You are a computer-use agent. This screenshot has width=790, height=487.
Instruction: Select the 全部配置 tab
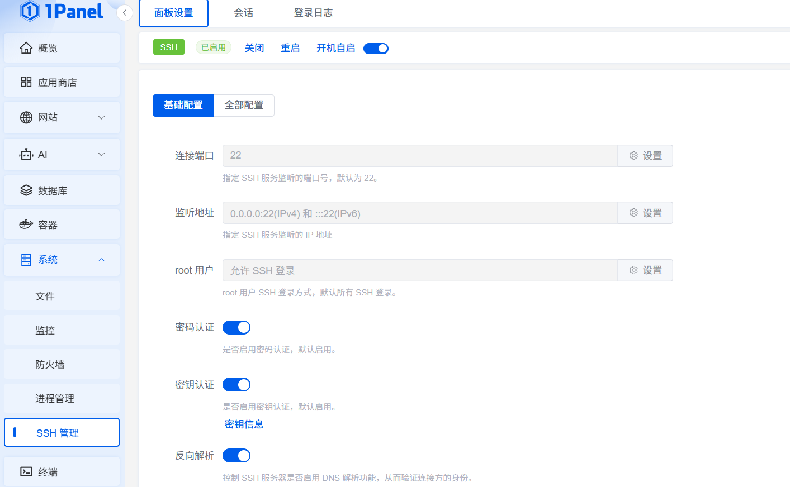(x=244, y=105)
